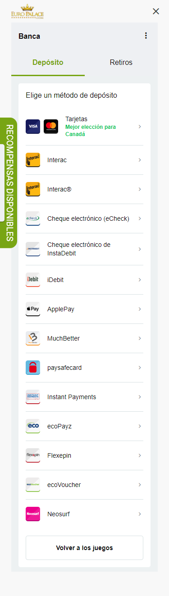Choose Cheque electrónico de InstaDebit option
Viewport: 169px width, 596px height.
pos(84,249)
